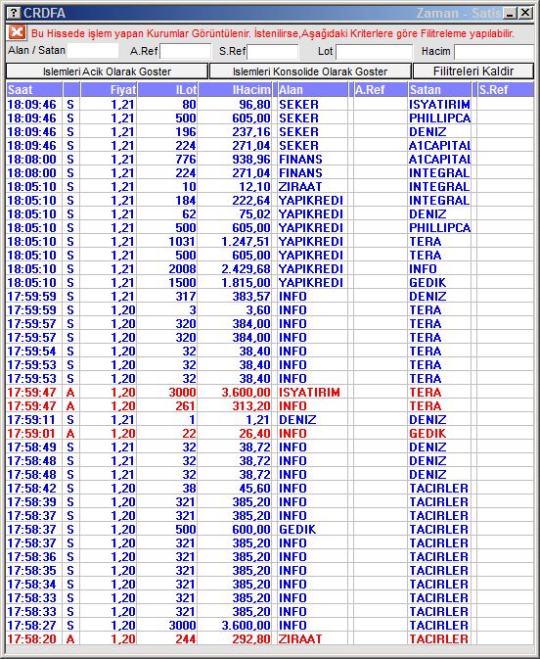Click the red X icon beside info text
Viewport: 540px width, 659px height.
click(x=18, y=32)
